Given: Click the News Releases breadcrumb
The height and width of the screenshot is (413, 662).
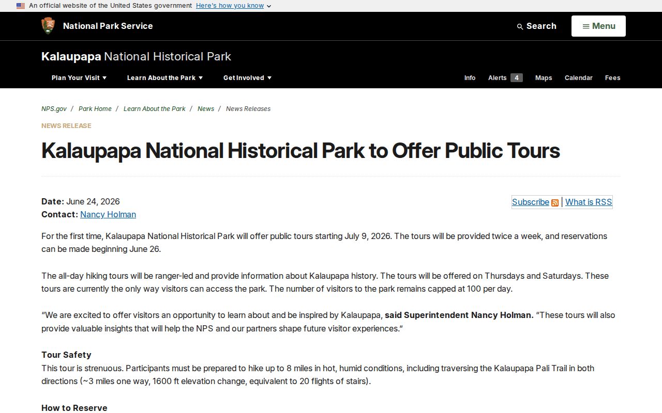Looking at the screenshot, I should click(248, 109).
